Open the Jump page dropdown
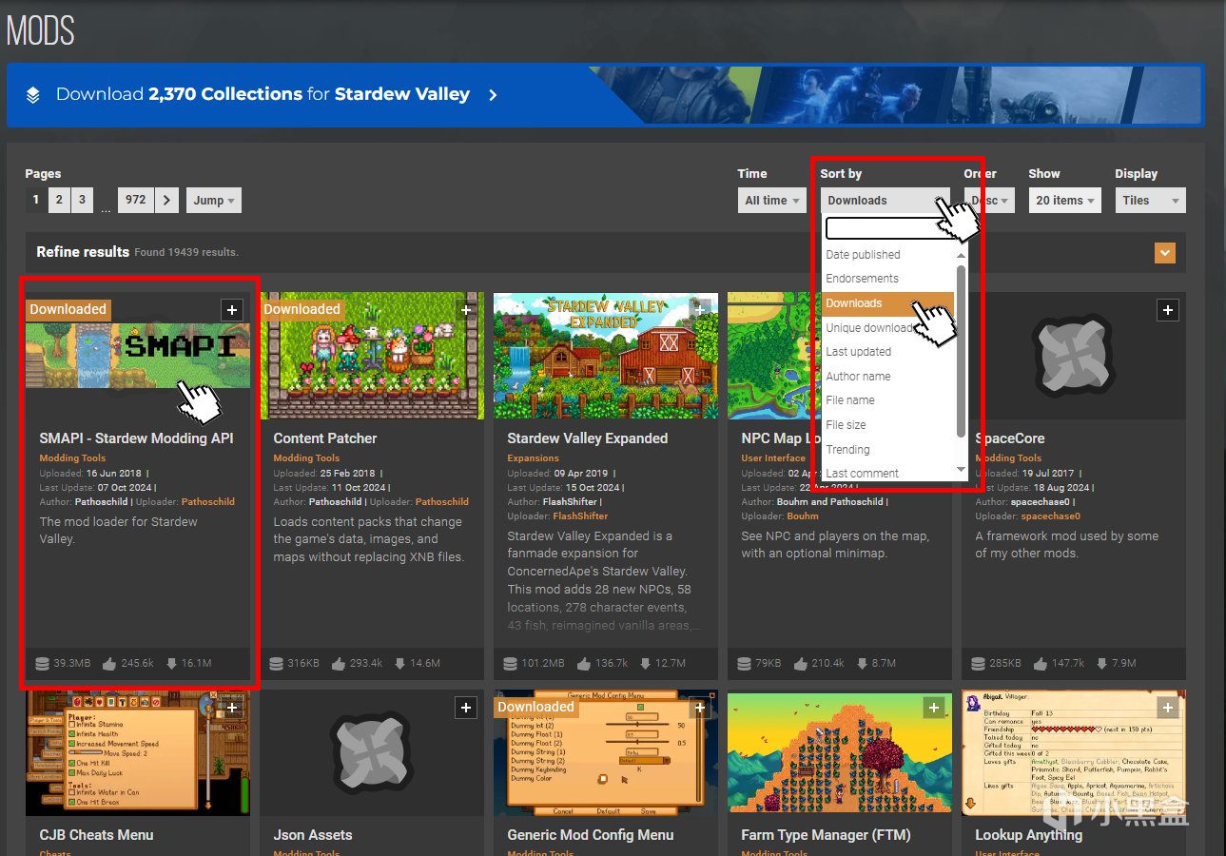Viewport: 1226px width, 856px height. (214, 200)
